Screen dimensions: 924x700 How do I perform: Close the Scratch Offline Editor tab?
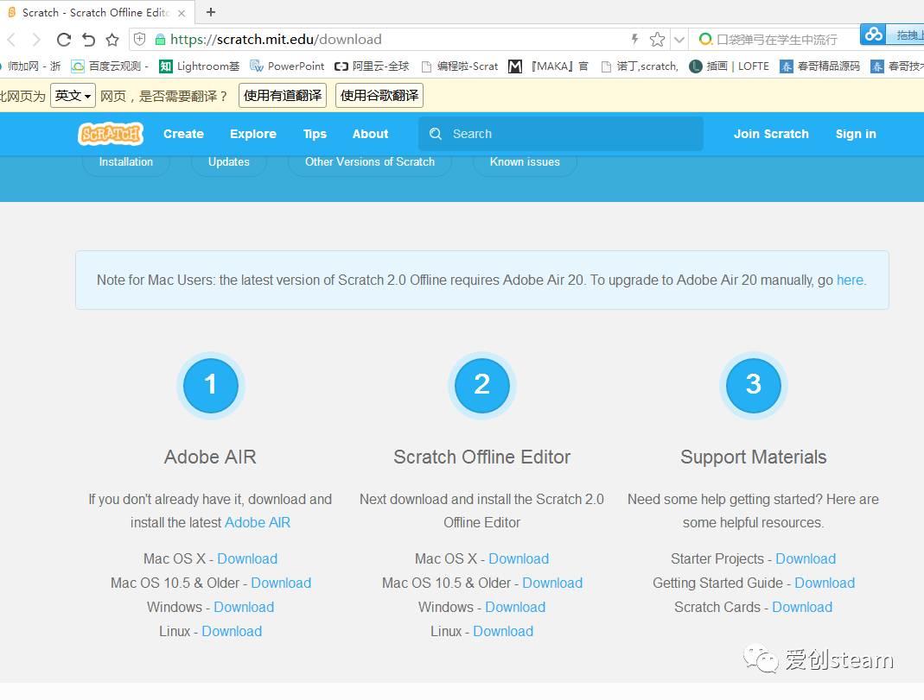[x=182, y=12]
